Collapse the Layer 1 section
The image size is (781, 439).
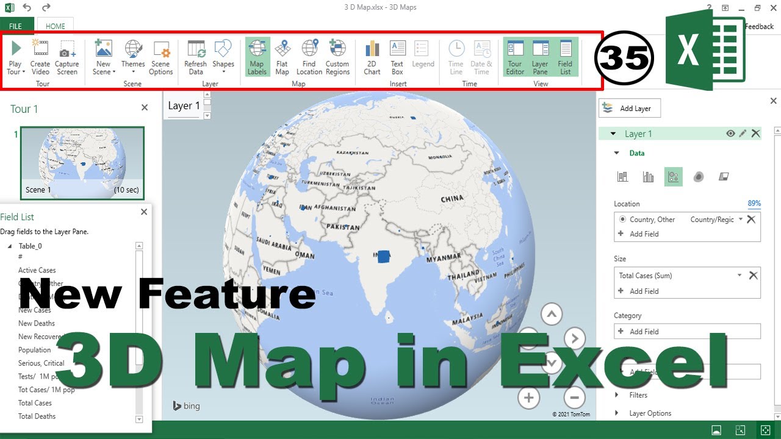click(x=612, y=134)
